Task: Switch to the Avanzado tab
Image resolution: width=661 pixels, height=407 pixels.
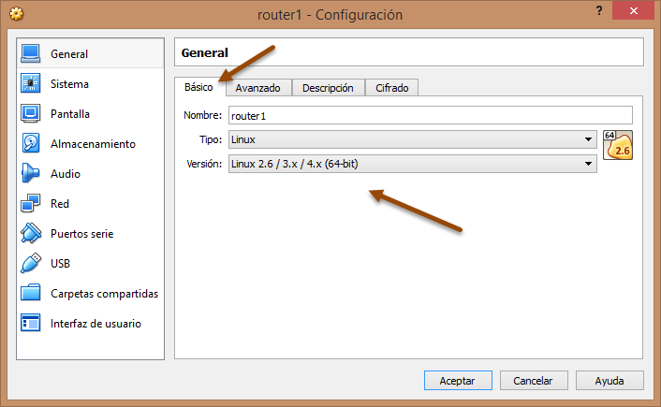Action: [x=257, y=88]
